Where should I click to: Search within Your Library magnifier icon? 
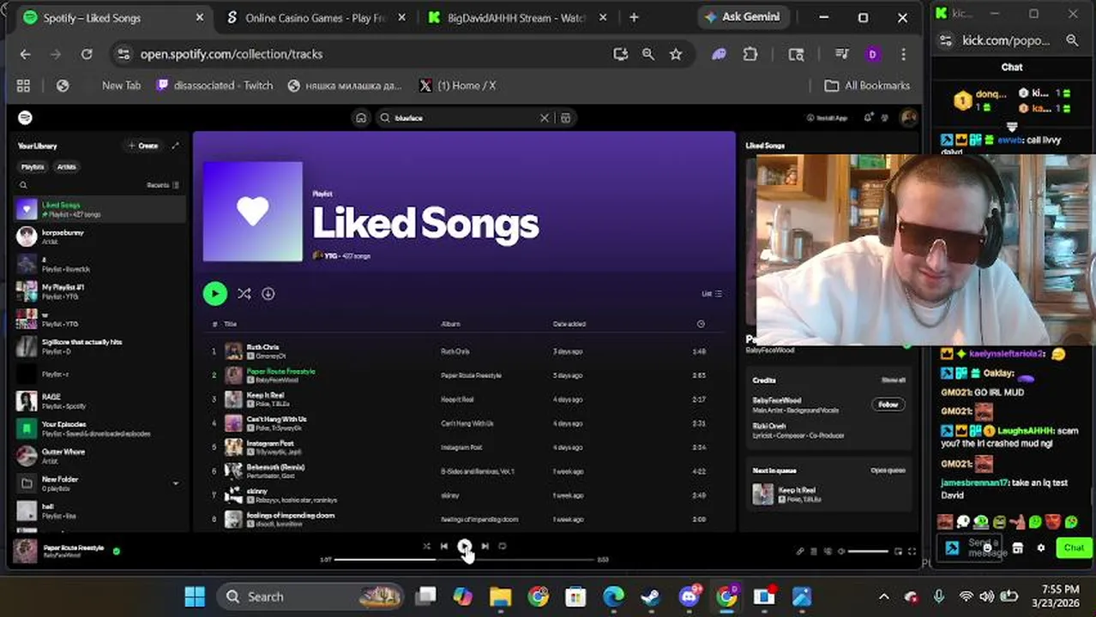click(23, 185)
